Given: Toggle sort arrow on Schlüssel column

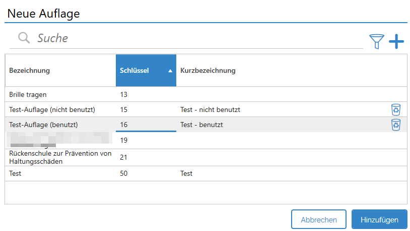Looking at the screenshot, I should (x=170, y=71).
